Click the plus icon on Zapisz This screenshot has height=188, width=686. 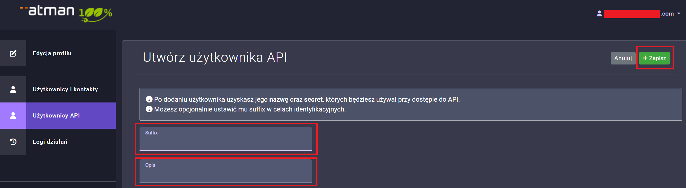(645, 58)
